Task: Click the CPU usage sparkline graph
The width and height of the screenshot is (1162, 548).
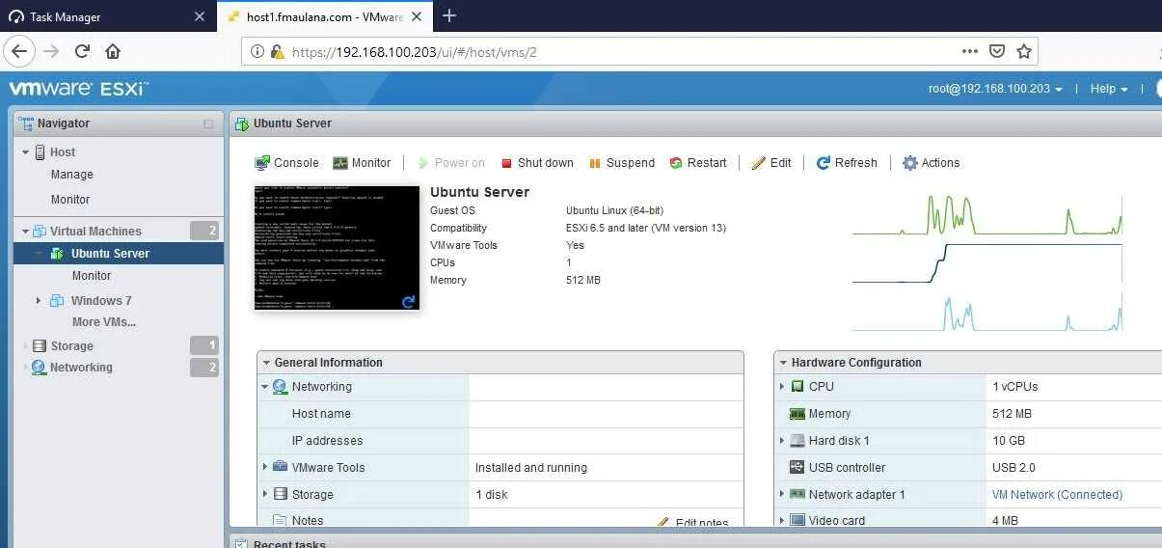Action: [986, 216]
